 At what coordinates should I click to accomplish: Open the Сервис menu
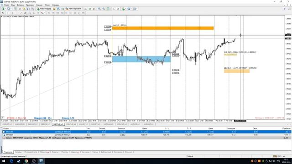[x=39, y=5]
